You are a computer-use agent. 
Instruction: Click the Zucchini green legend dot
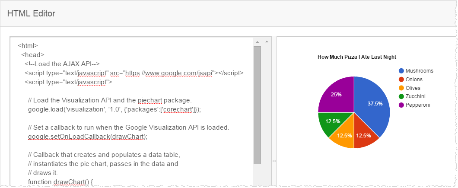(401, 96)
